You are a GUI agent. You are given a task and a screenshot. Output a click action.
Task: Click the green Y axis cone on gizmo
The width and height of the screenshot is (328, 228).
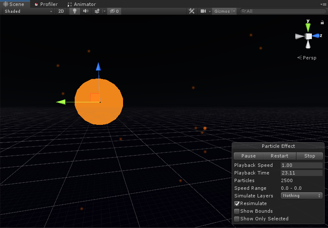pos(308,28)
